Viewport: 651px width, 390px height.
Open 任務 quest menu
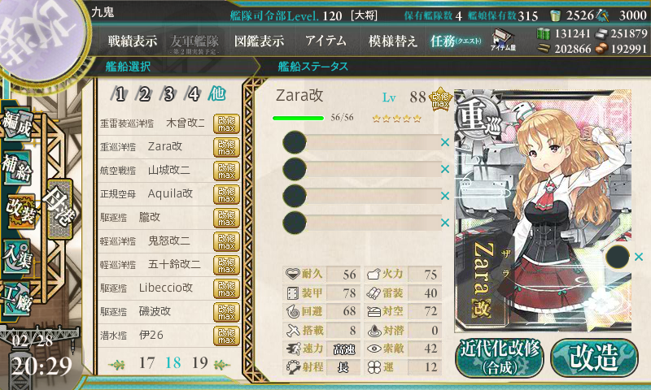pos(456,41)
